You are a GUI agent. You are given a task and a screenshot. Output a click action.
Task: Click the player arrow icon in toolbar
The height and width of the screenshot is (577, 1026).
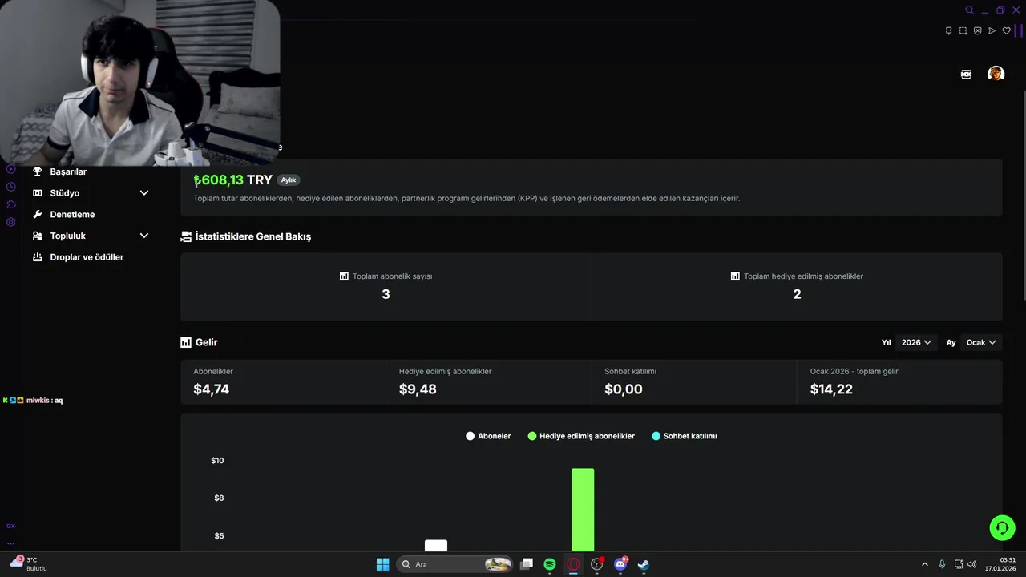992,31
